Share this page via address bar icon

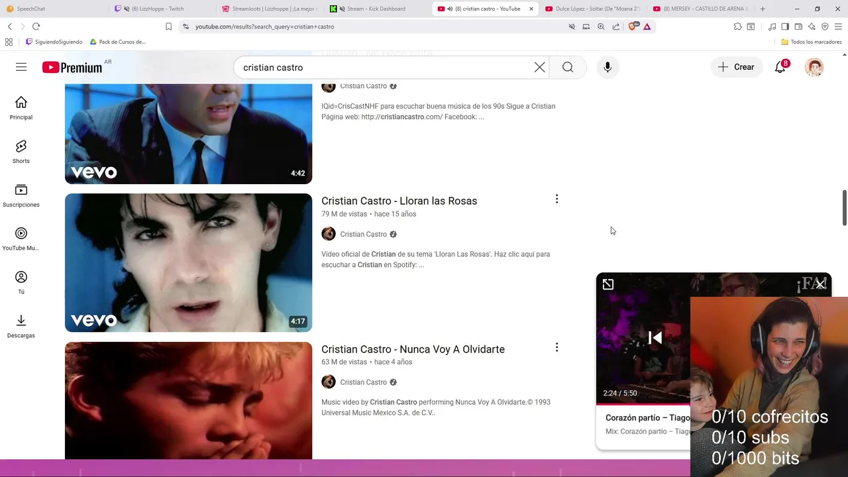[x=616, y=26]
